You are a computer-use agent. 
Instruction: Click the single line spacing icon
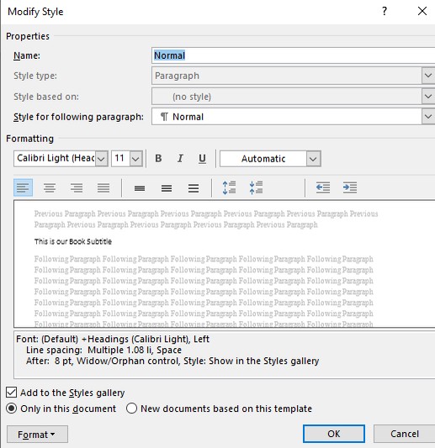[140, 188]
